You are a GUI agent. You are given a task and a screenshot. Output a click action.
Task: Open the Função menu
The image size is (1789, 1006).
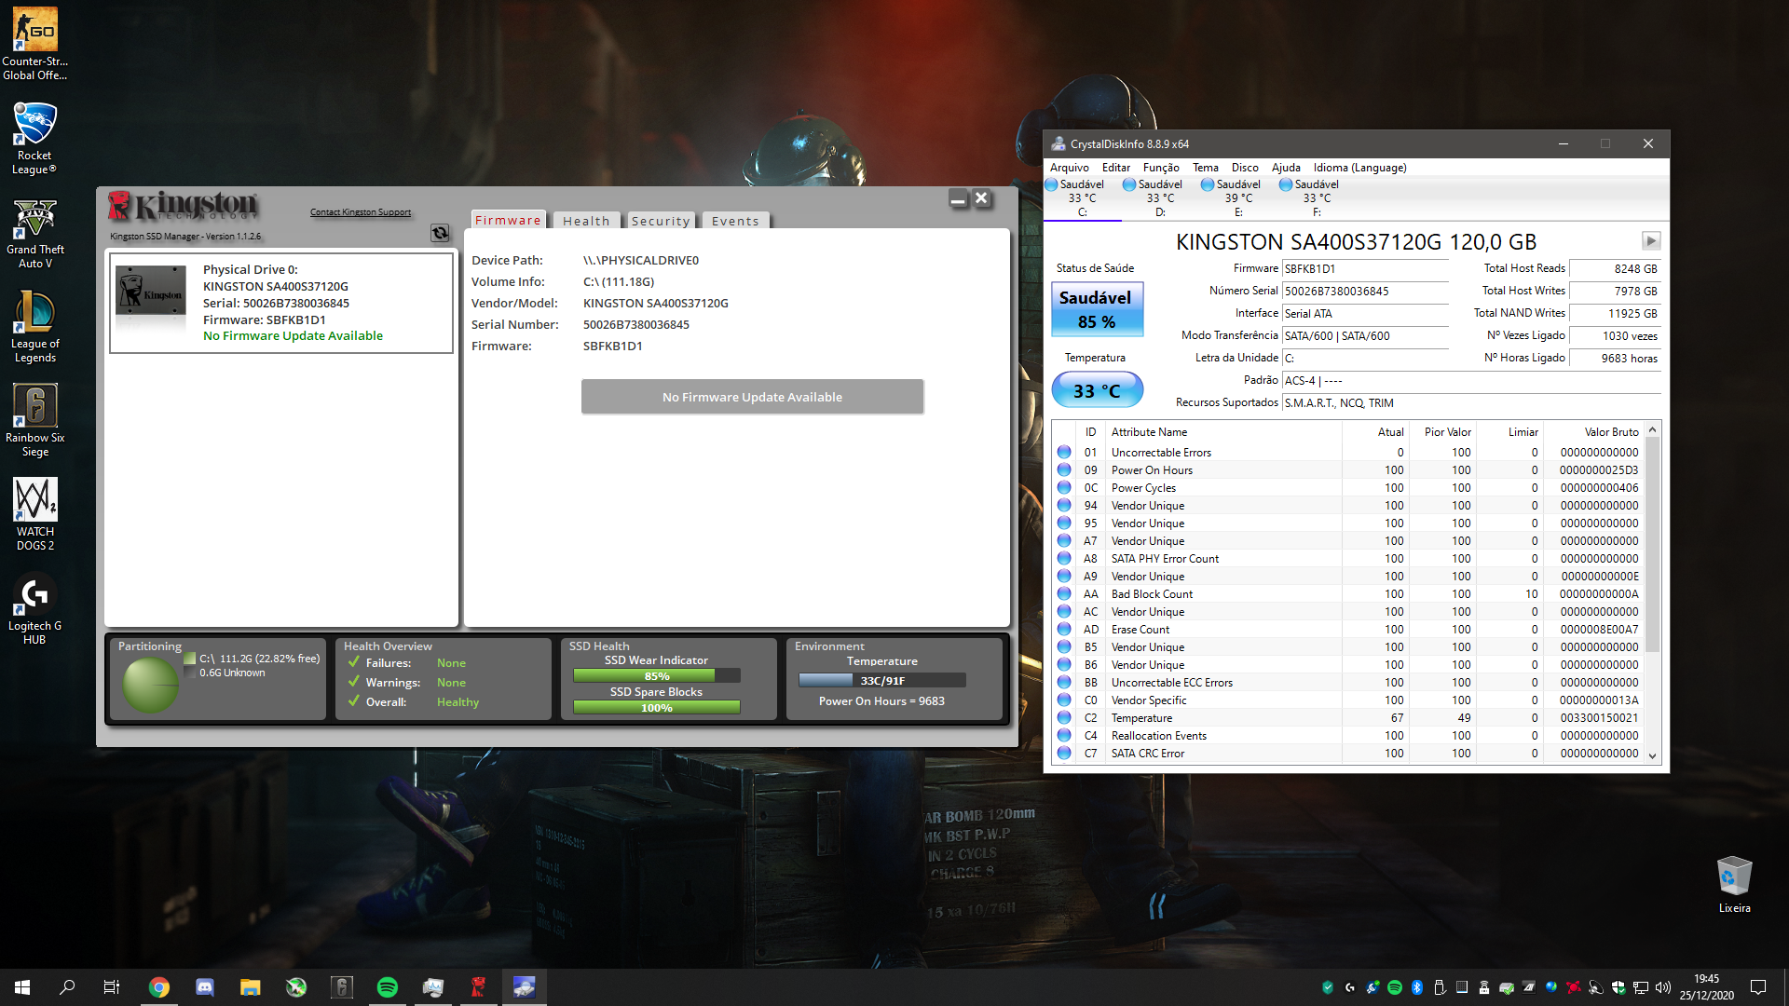click(x=1161, y=168)
